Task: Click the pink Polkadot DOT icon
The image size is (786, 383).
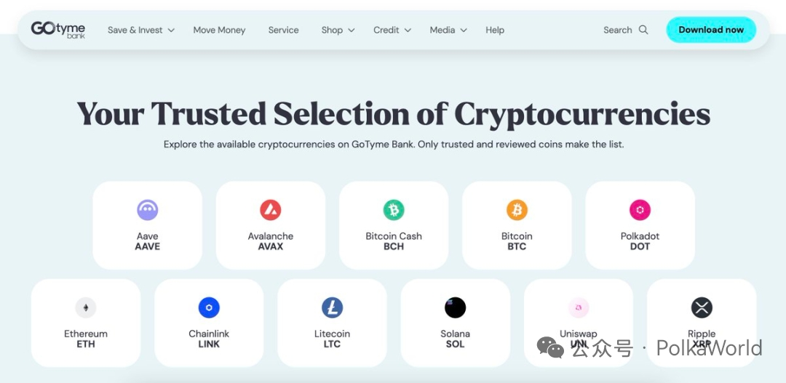Action: (640, 210)
